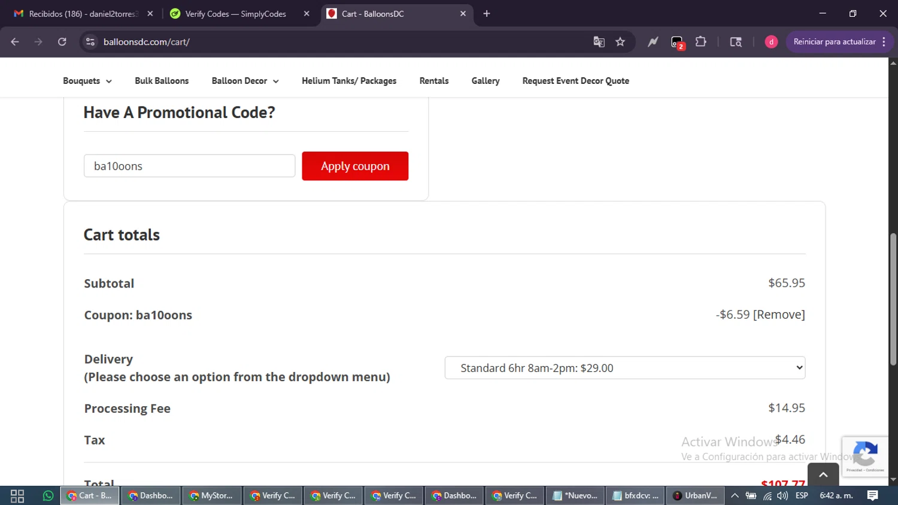898x505 pixels.
Task: Open *Nuevo... Notepad taskbar window
Action: coord(575,496)
